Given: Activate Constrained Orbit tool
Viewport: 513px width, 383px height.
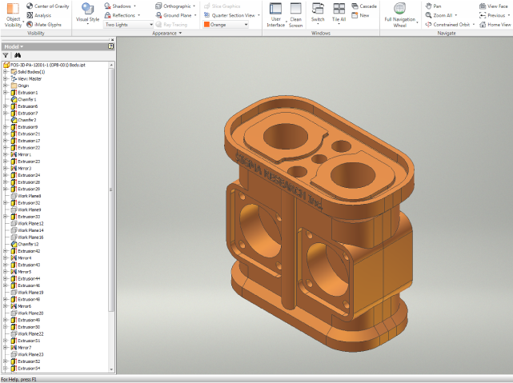Looking at the screenshot, I should click(447, 25).
